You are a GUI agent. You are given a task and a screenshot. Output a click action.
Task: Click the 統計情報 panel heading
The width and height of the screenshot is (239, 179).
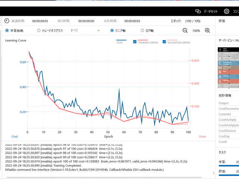[x=225, y=95]
